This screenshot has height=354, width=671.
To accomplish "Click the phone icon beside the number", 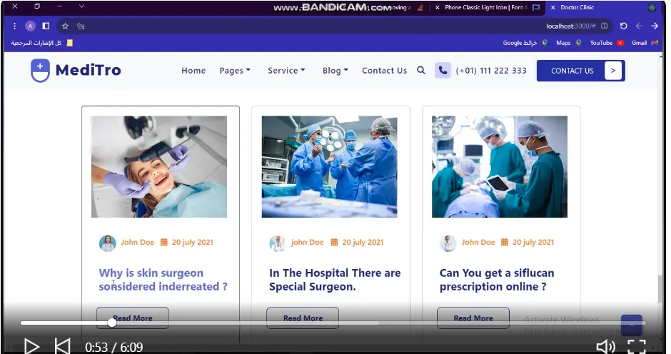I will (443, 70).
